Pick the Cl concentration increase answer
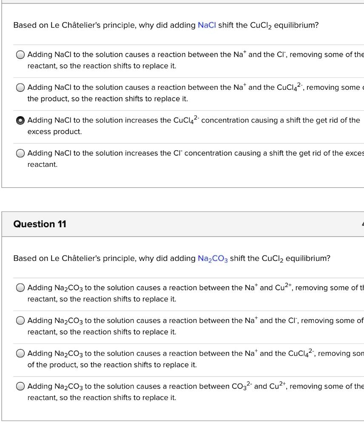 (20, 153)
